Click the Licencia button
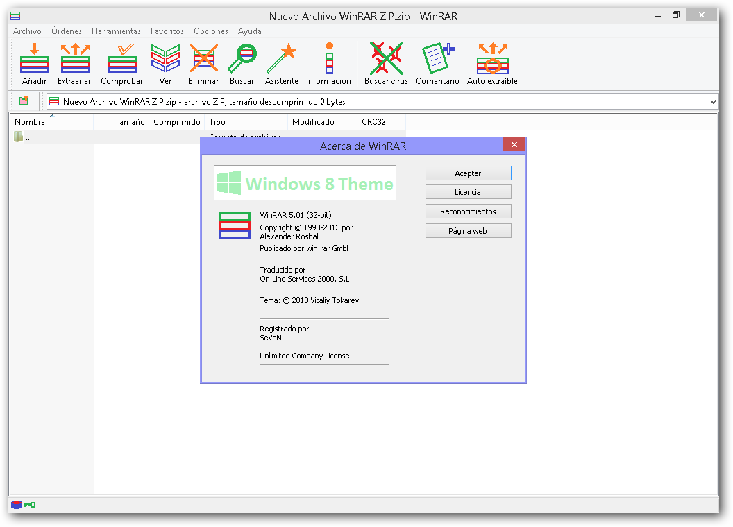 click(x=468, y=192)
